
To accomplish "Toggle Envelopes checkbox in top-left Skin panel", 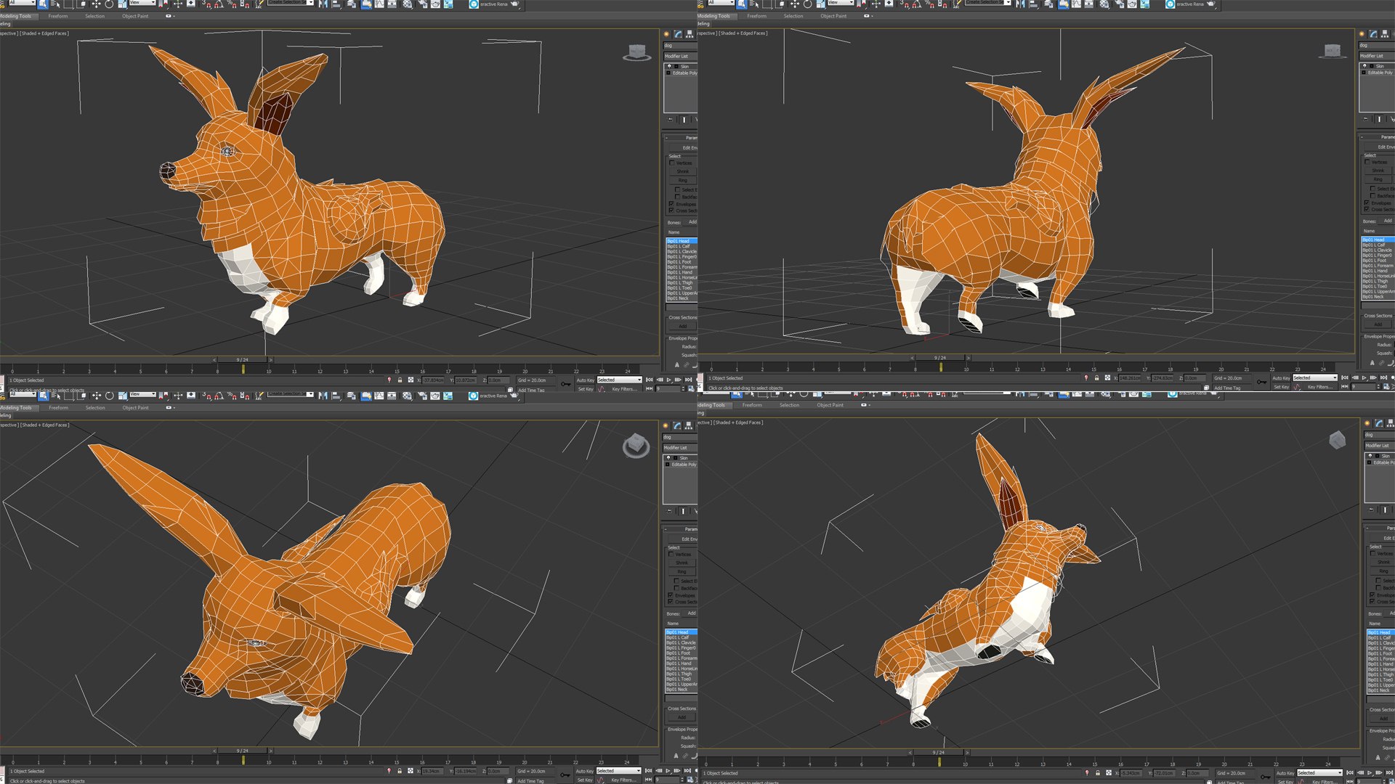I will (x=671, y=204).
